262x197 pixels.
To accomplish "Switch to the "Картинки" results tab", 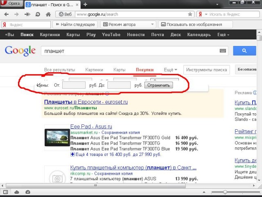I will click(x=95, y=70).
